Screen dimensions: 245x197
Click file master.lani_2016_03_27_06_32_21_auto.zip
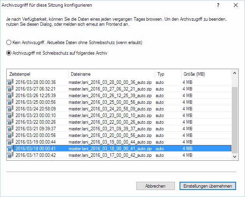(110, 89)
